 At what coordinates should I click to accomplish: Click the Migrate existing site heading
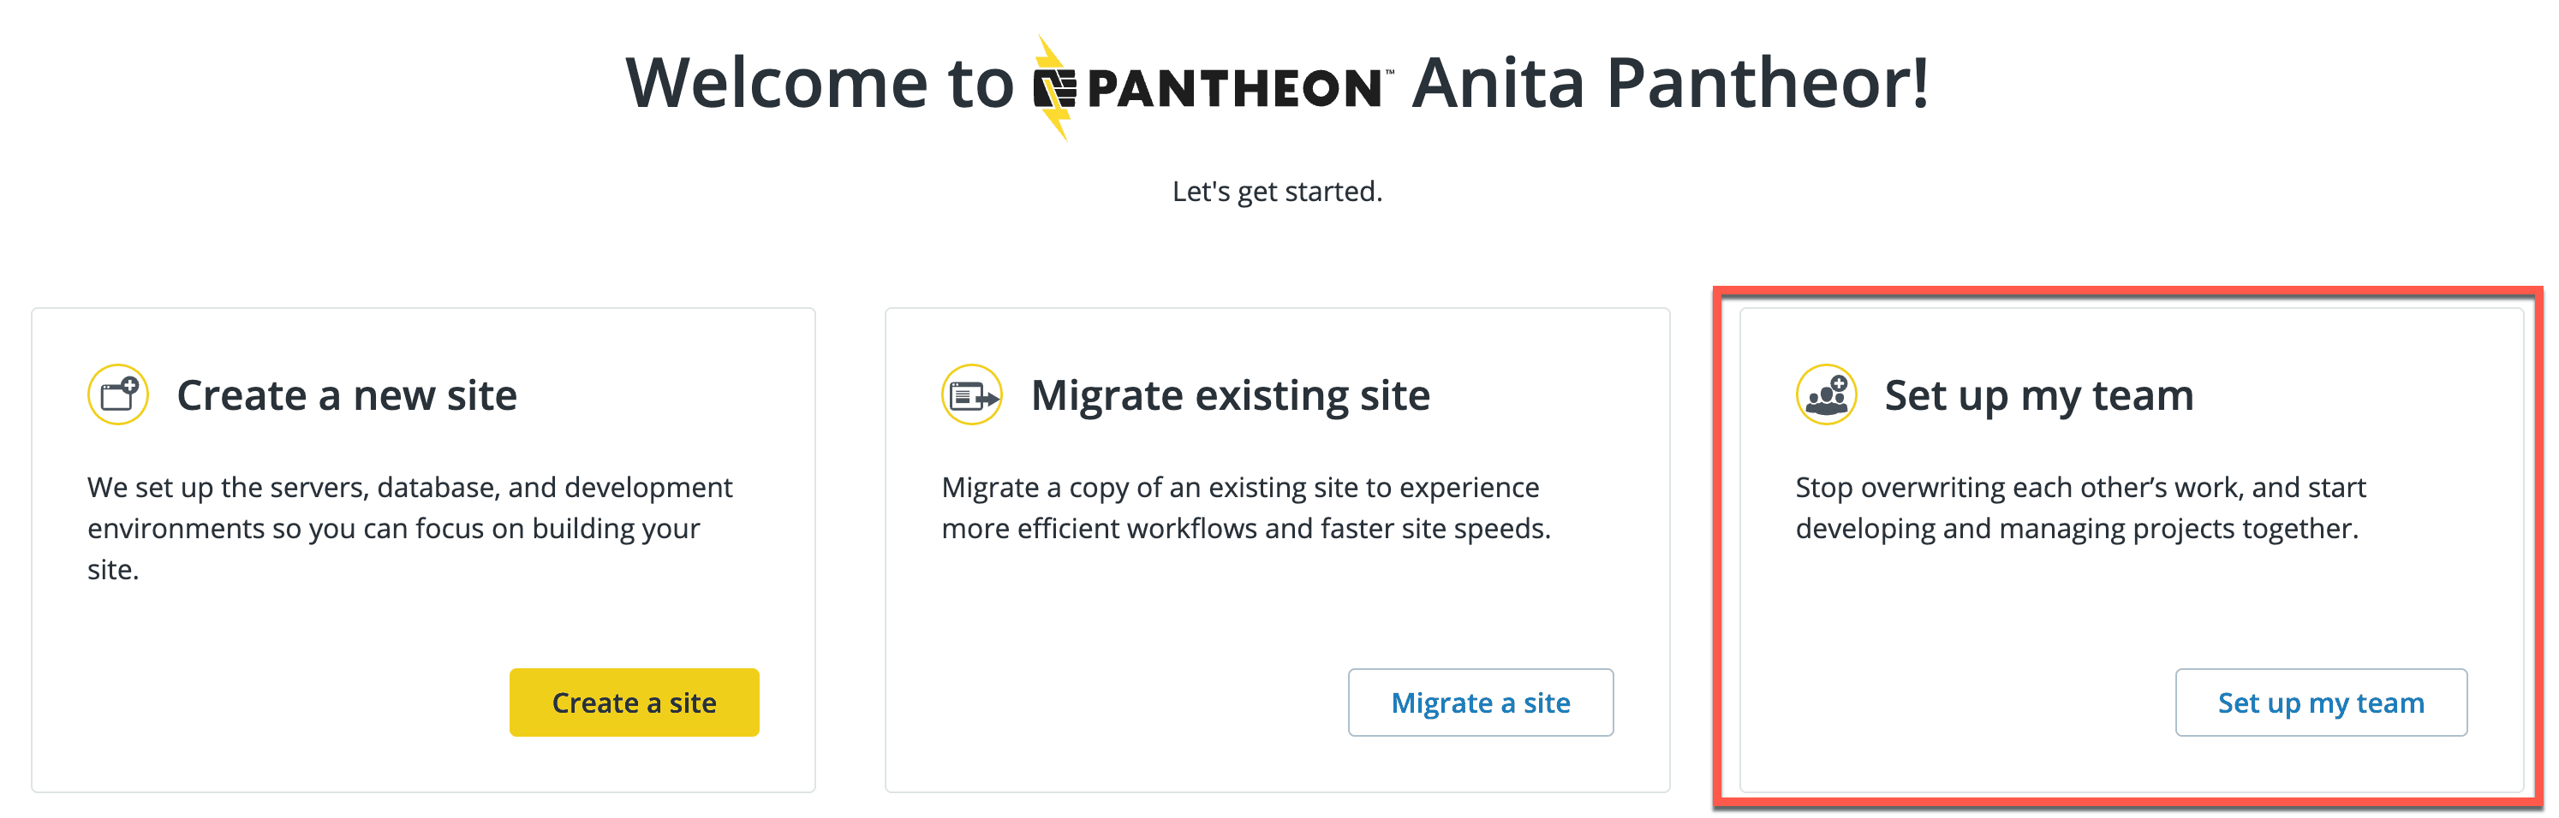pos(1231,394)
